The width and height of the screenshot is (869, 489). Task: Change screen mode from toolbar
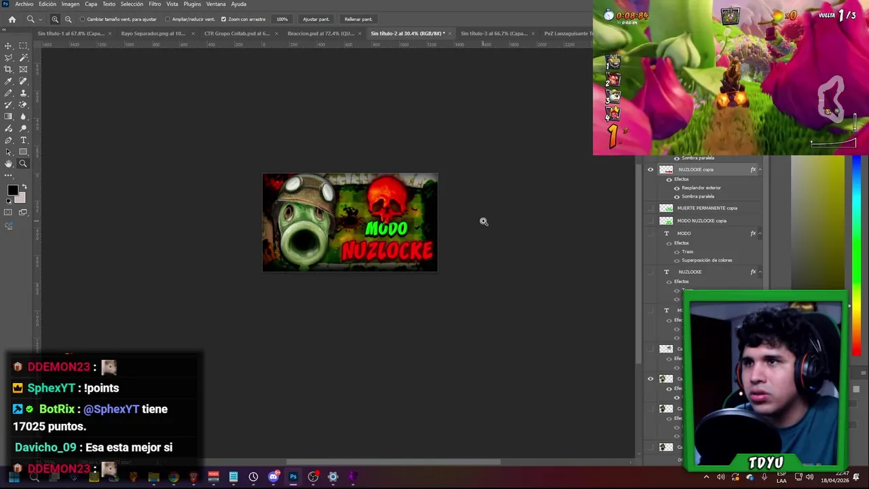point(23,213)
